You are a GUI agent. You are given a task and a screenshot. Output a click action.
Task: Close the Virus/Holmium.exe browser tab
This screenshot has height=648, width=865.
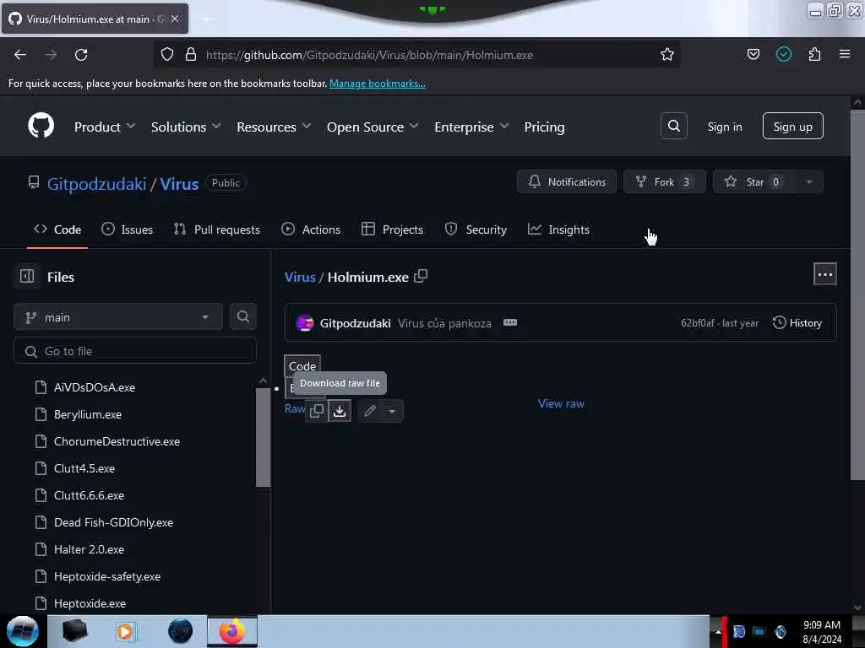[x=175, y=19]
